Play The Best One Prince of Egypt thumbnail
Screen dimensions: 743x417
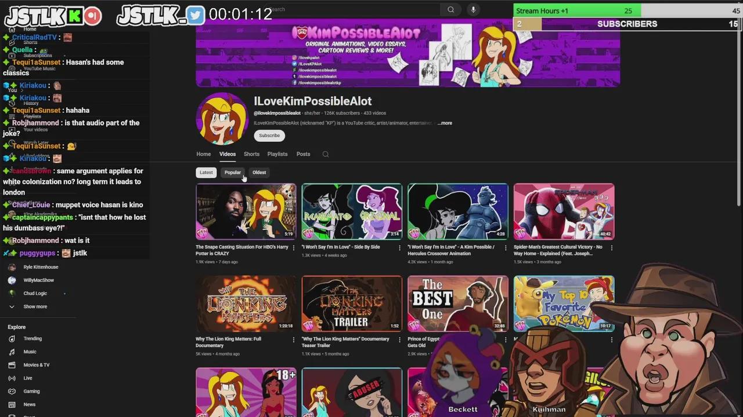pos(457,303)
